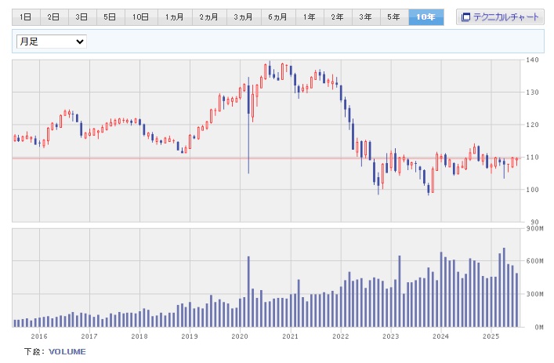Image resolution: width=554 pixels, height=363 pixels.
Task: Click the 下段: label text
Action: point(34,352)
